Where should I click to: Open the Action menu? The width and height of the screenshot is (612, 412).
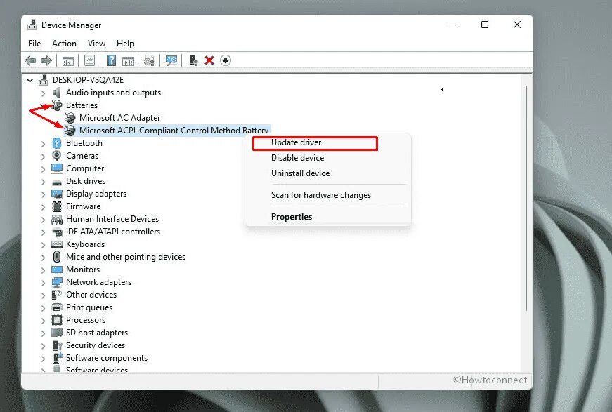(64, 44)
